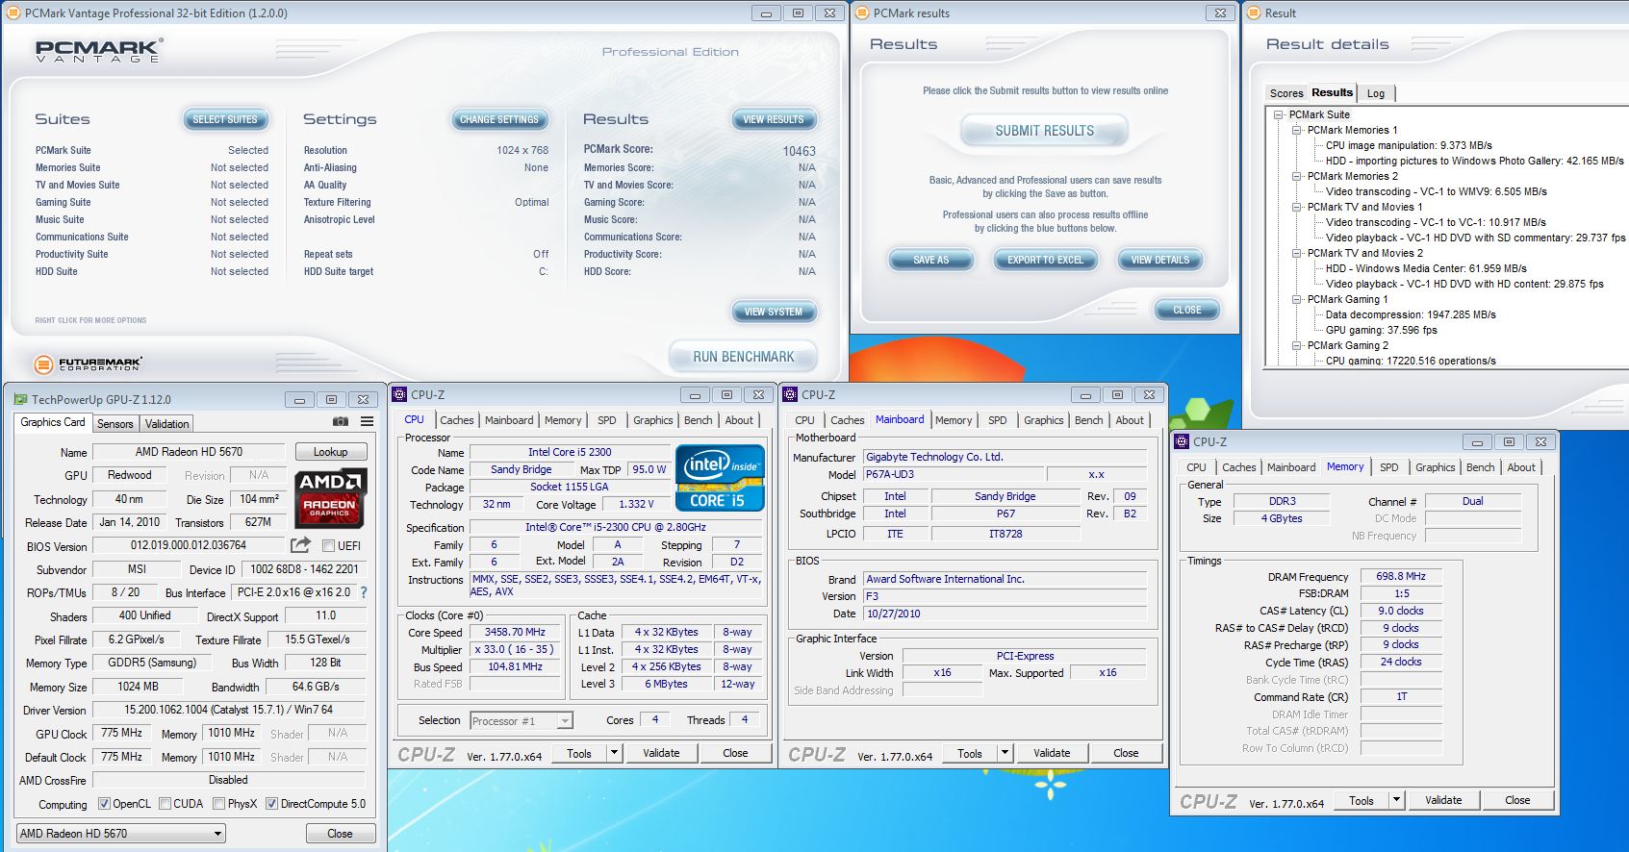Click the CPU-Z CPU window title icon

point(399,394)
